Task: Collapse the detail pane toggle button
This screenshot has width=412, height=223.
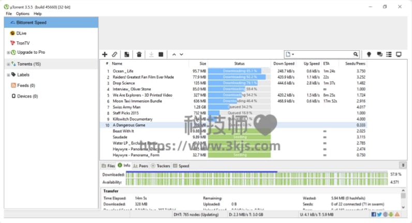Action: click(403, 165)
